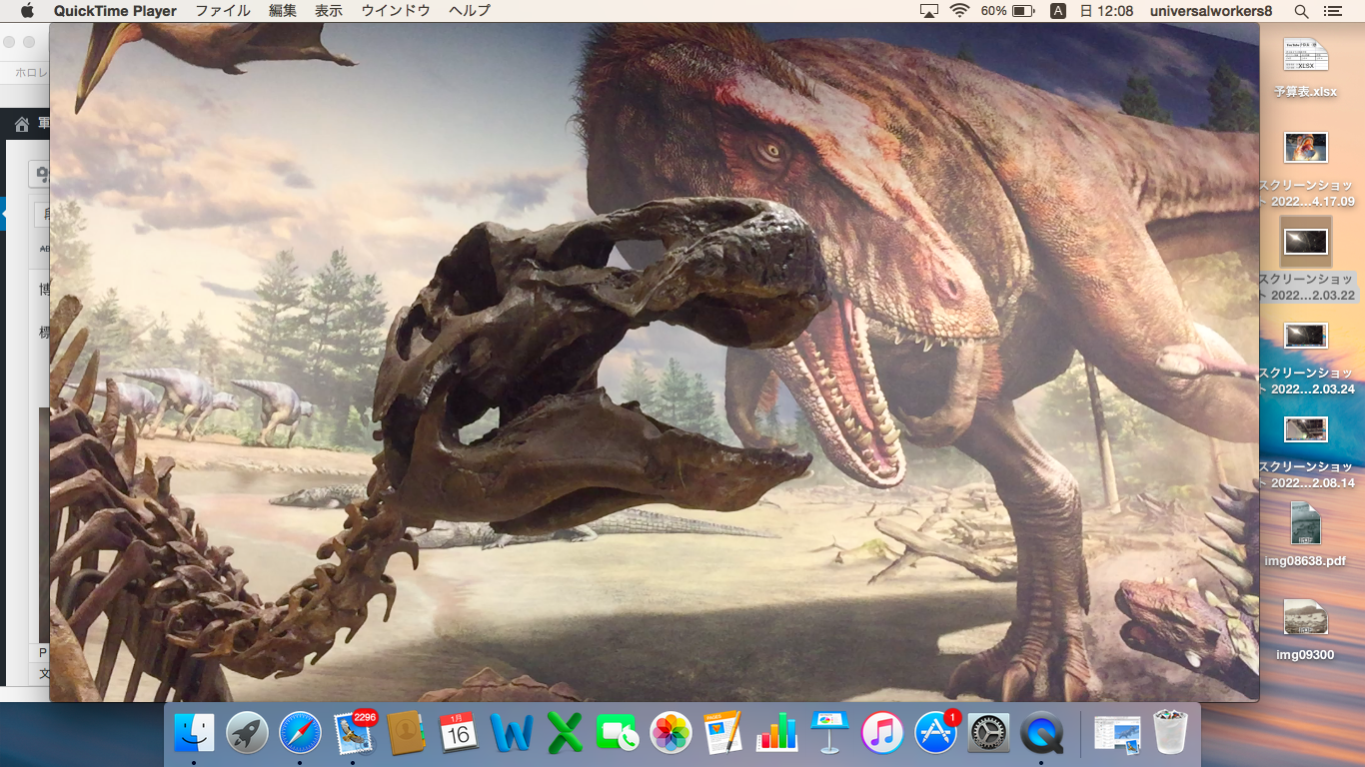Open iTunes from the Dock
This screenshot has width=1365, height=767.
coord(882,734)
